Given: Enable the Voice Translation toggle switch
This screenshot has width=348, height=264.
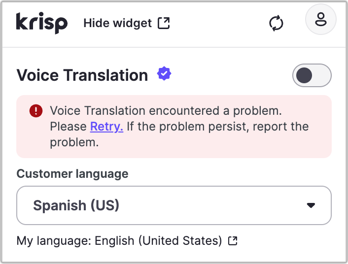Looking at the screenshot, I should [x=312, y=75].
